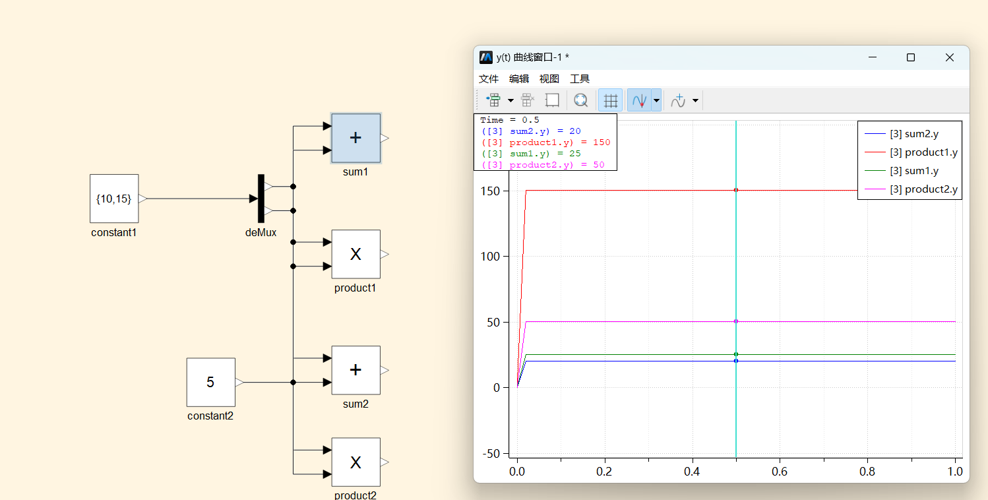Click the sum1.y legend entry
Viewport: 988px width, 500px height.
click(910, 171)
